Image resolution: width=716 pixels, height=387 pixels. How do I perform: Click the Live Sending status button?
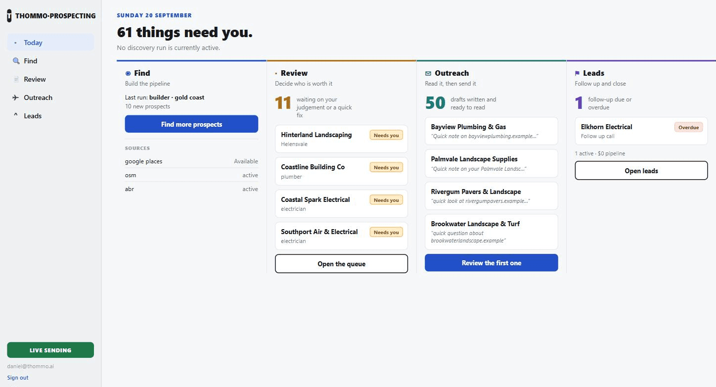(50, 350)
